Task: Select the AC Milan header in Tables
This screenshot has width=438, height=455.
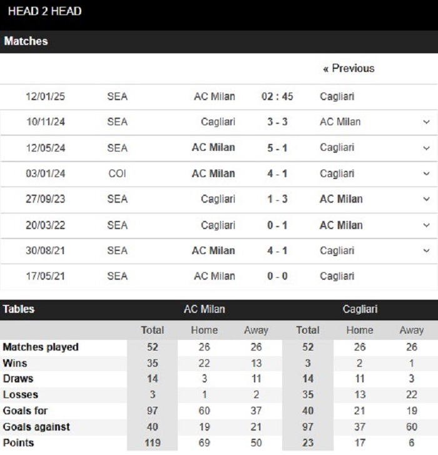Action: point(204,309)
